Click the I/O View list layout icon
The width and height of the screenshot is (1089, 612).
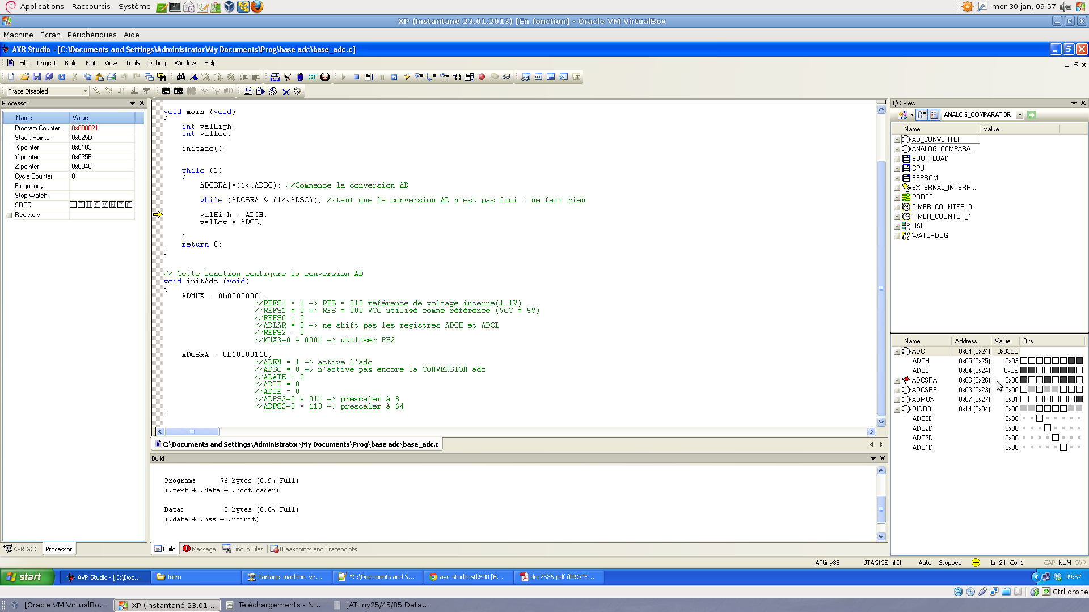click(934, 114)
